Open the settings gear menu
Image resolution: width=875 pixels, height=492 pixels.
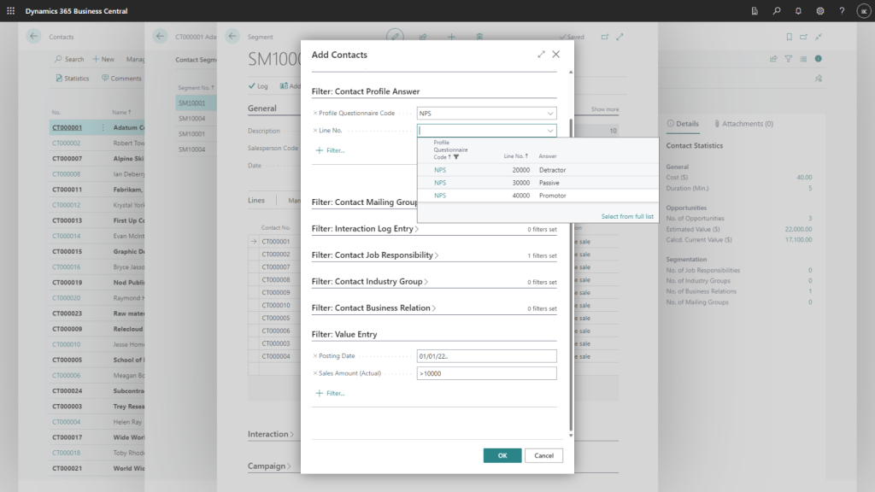pos(819,10)
